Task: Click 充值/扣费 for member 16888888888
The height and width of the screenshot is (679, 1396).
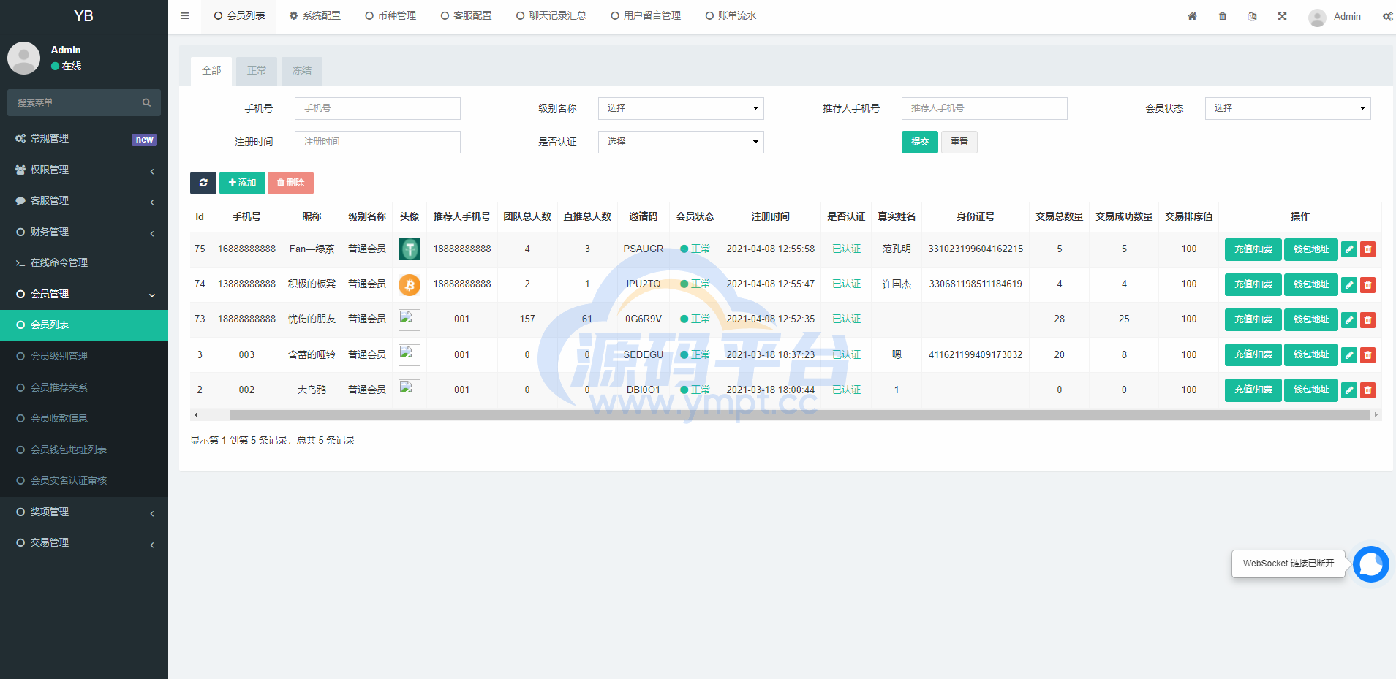Action: 1253,249
